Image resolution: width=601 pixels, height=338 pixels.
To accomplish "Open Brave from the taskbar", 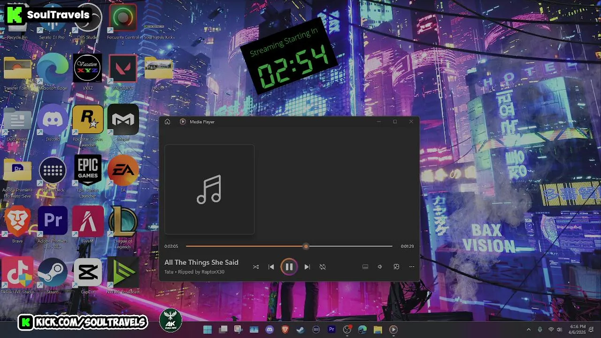I will click(x=285, y=330).
